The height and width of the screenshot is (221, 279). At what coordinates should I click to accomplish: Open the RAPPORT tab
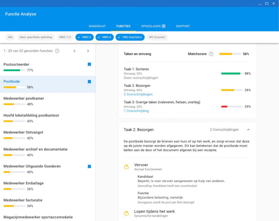tap(183, 26)
